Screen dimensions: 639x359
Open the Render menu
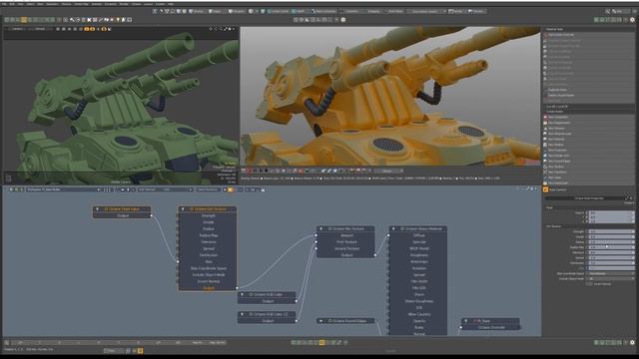124,4
